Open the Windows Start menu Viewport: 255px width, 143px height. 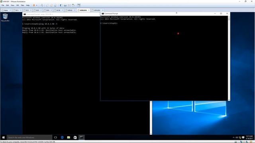[x=4, y=137]
